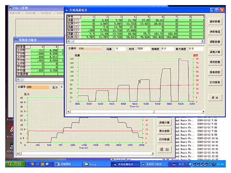Click the 系统流量检定 window title bar icon
The width and height of the screenshot is (231, 173).
tap(67, 10)
